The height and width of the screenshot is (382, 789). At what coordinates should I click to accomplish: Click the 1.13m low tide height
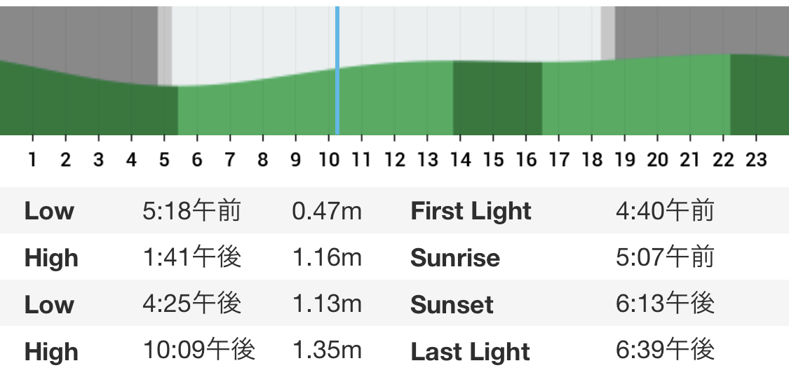pyautogui.click(x=327, y=303)
